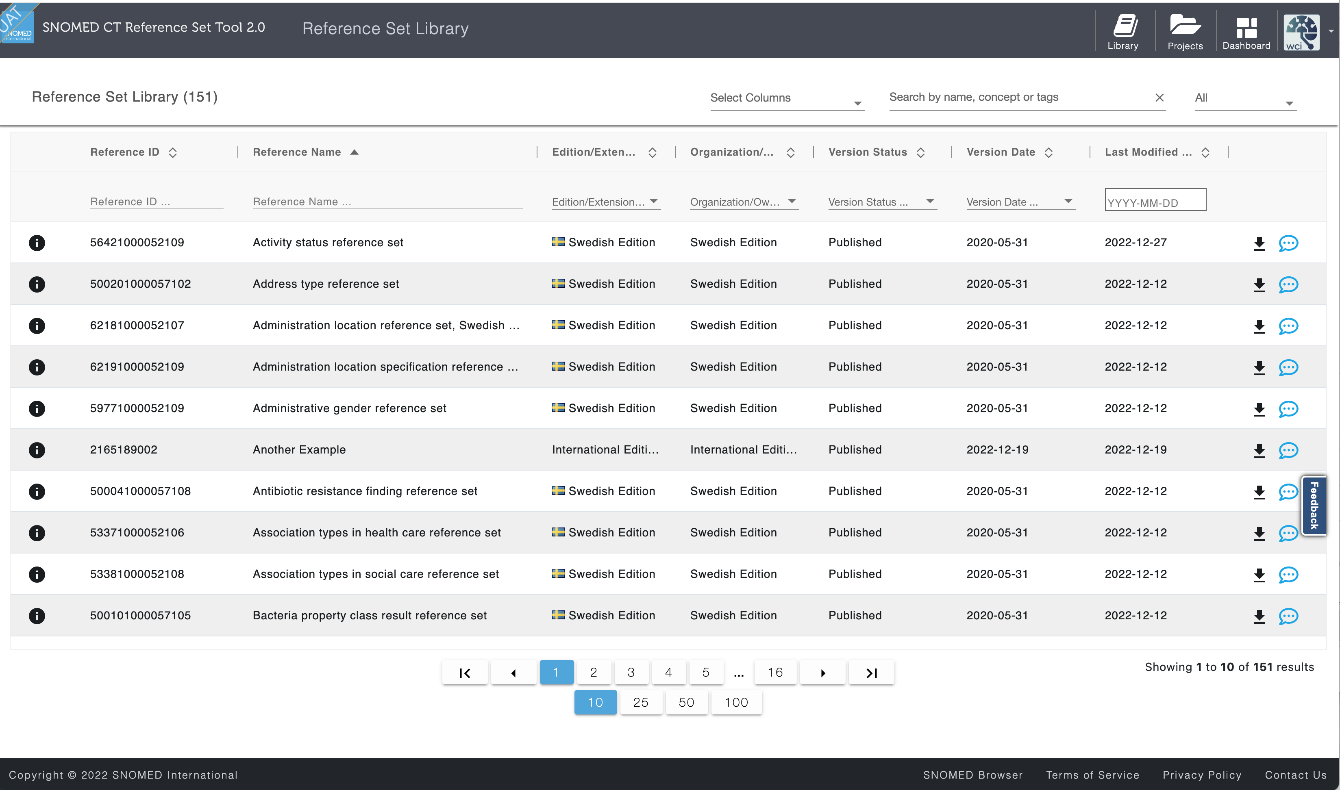Focus the YYYY-MM-DD date filter
Viewport: 1340px width, 790px height.
pos(1155,200)
